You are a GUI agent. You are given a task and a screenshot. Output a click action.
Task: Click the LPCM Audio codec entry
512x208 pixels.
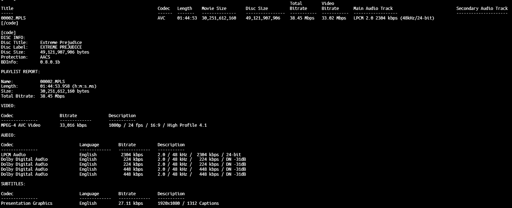(x=13, y=154)
